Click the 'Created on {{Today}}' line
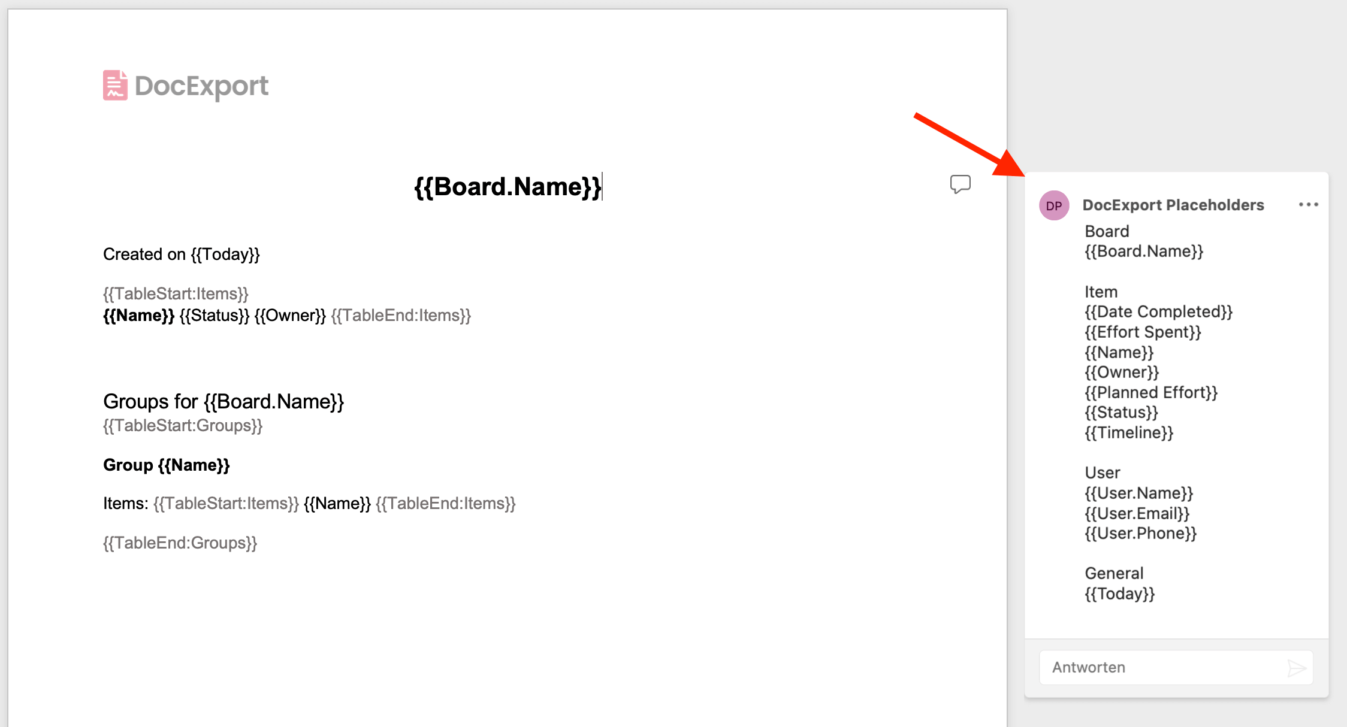 pyautogui.click(x=182, y=255)
